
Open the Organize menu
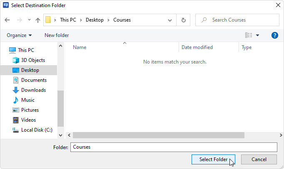(x=19, y=35)
